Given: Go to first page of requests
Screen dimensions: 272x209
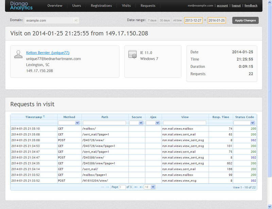Looking at the screenshot, I should [102, 187].
